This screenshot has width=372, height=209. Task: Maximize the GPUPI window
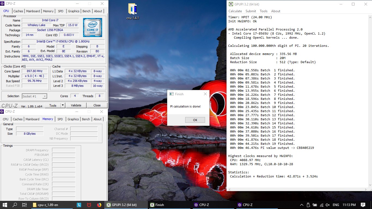[353, 4]
